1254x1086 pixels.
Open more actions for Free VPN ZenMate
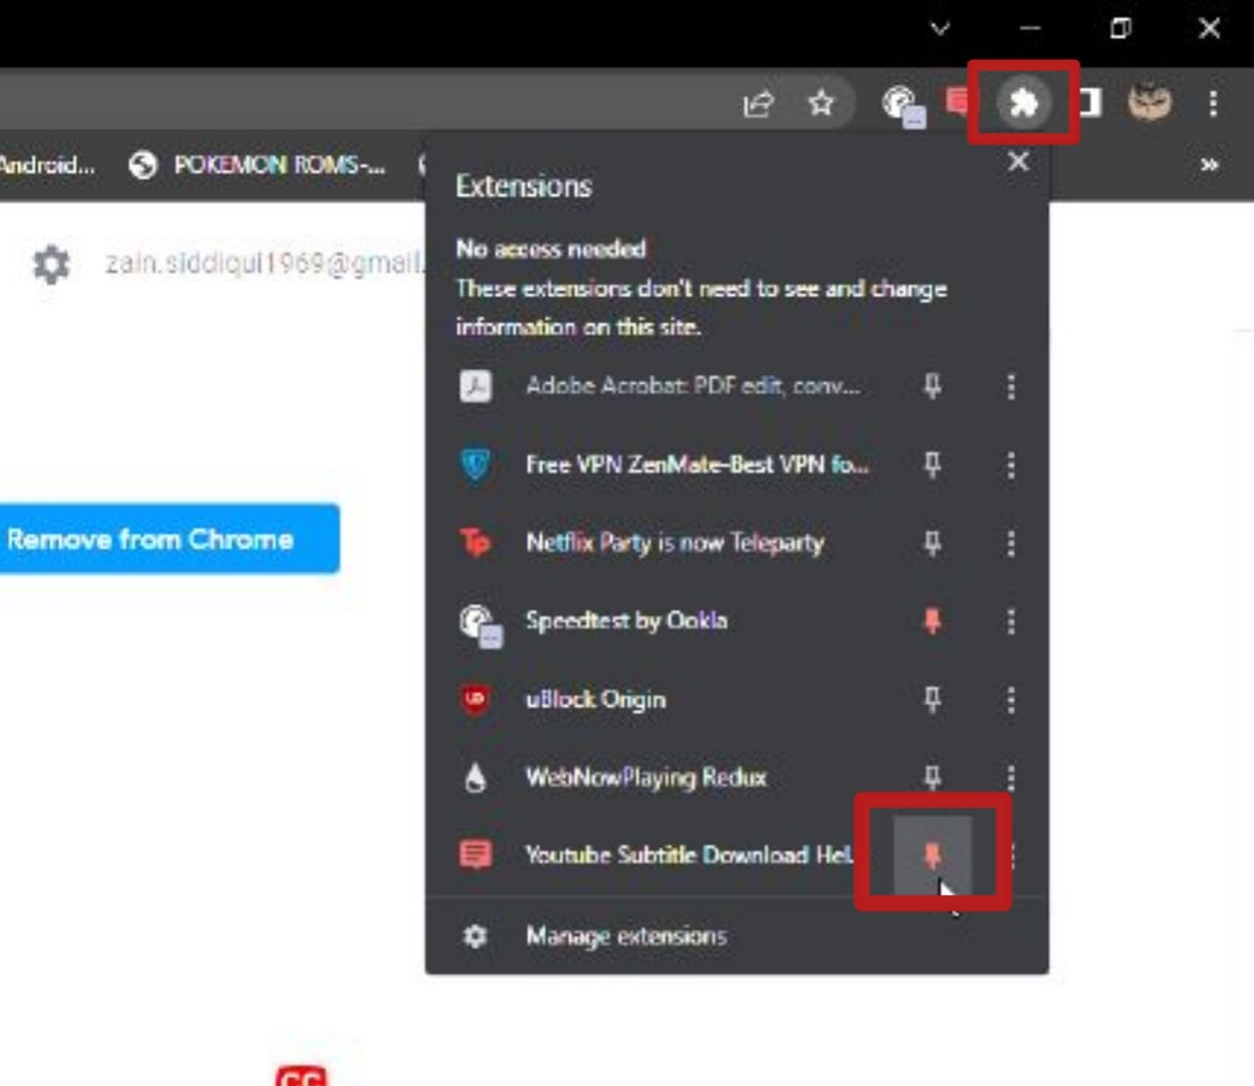tap(1011, 464)
